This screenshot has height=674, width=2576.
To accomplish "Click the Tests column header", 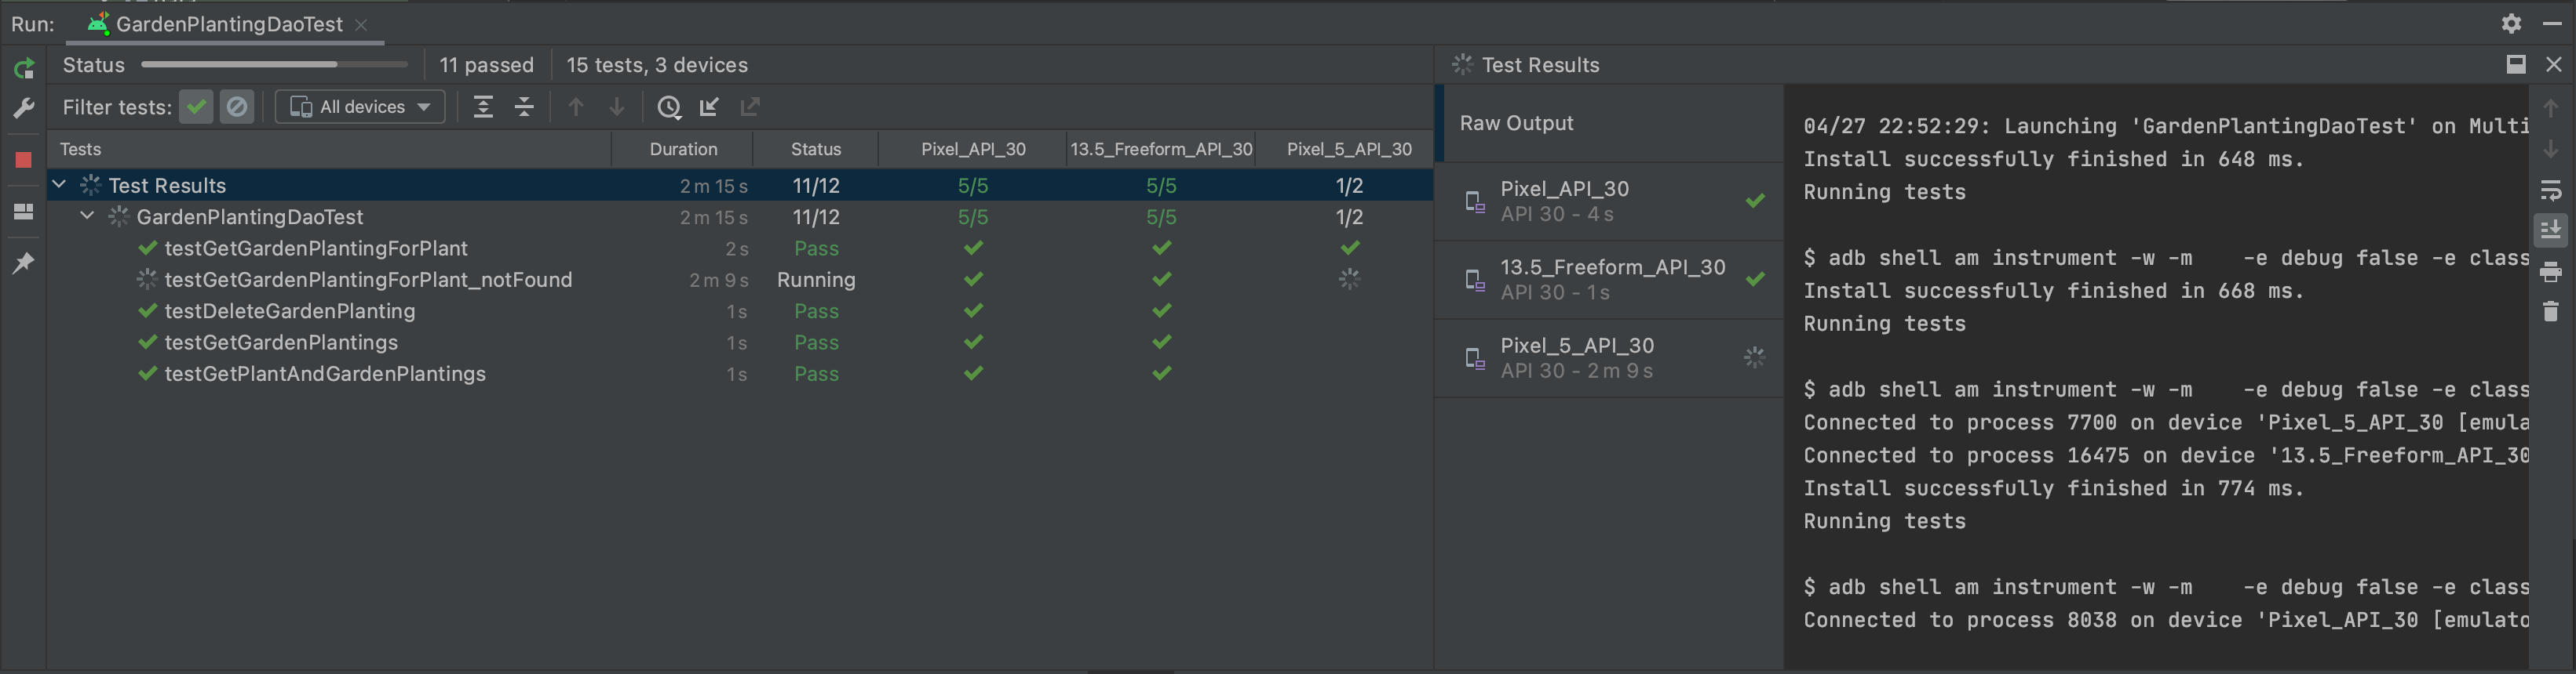I will pos(330,149).
